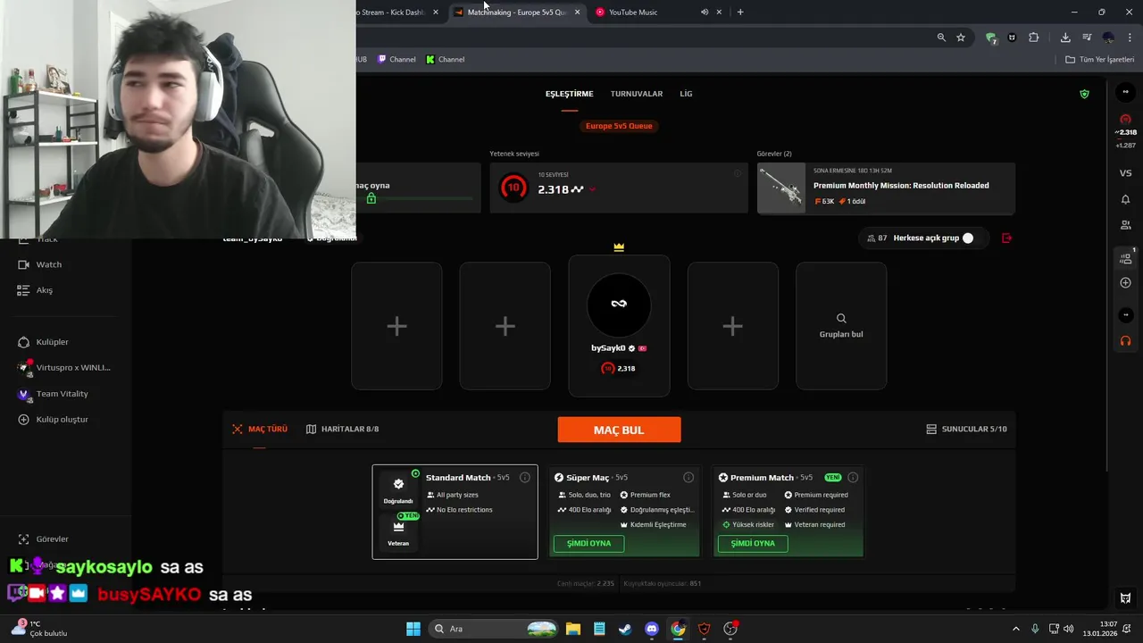The image size is (1143, 643).
Task: Click profile avatar at top of right sidebar
Action: click(1125, 92)
